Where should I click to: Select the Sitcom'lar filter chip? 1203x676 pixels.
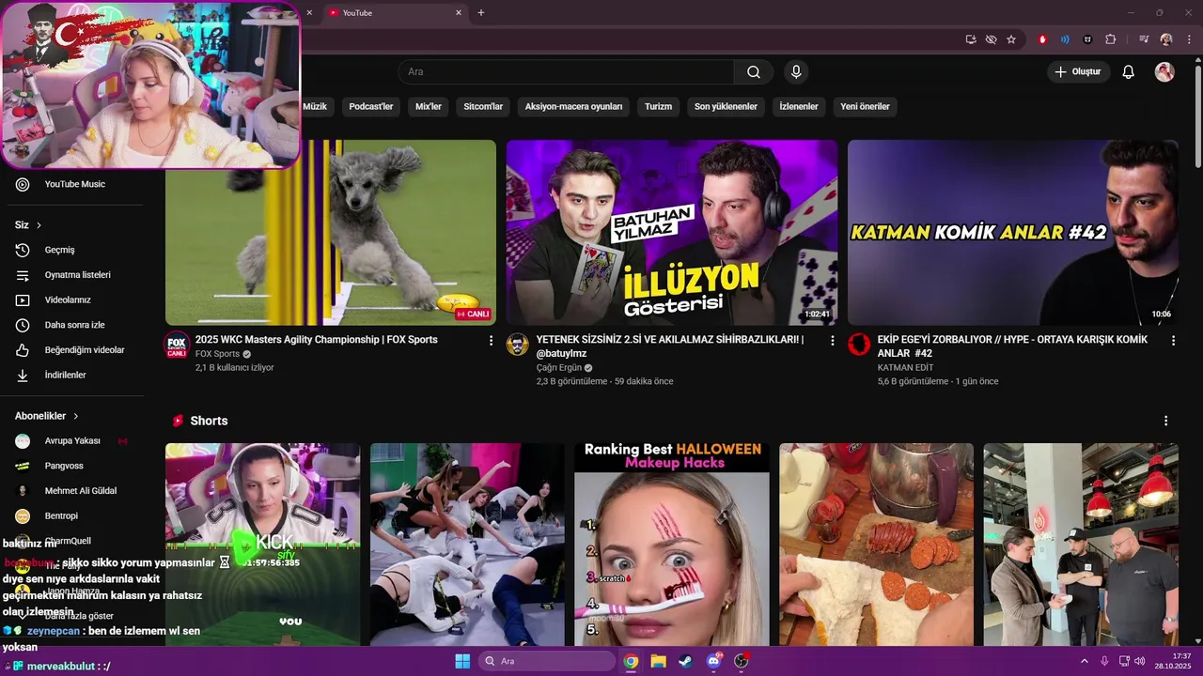[483, 107]
